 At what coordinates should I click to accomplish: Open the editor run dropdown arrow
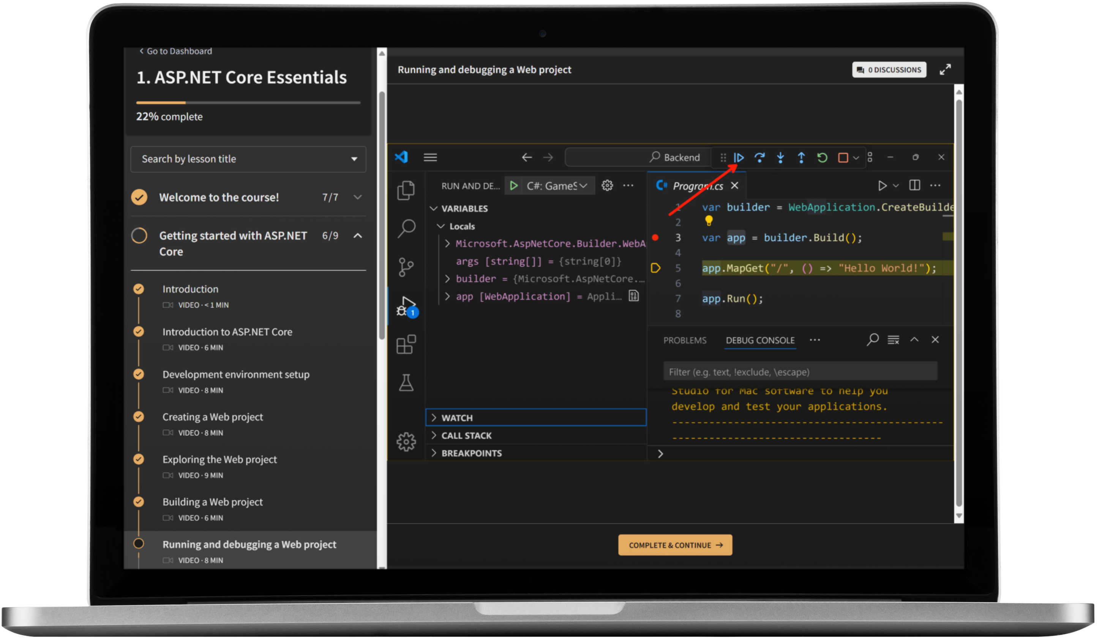[895, 186]
